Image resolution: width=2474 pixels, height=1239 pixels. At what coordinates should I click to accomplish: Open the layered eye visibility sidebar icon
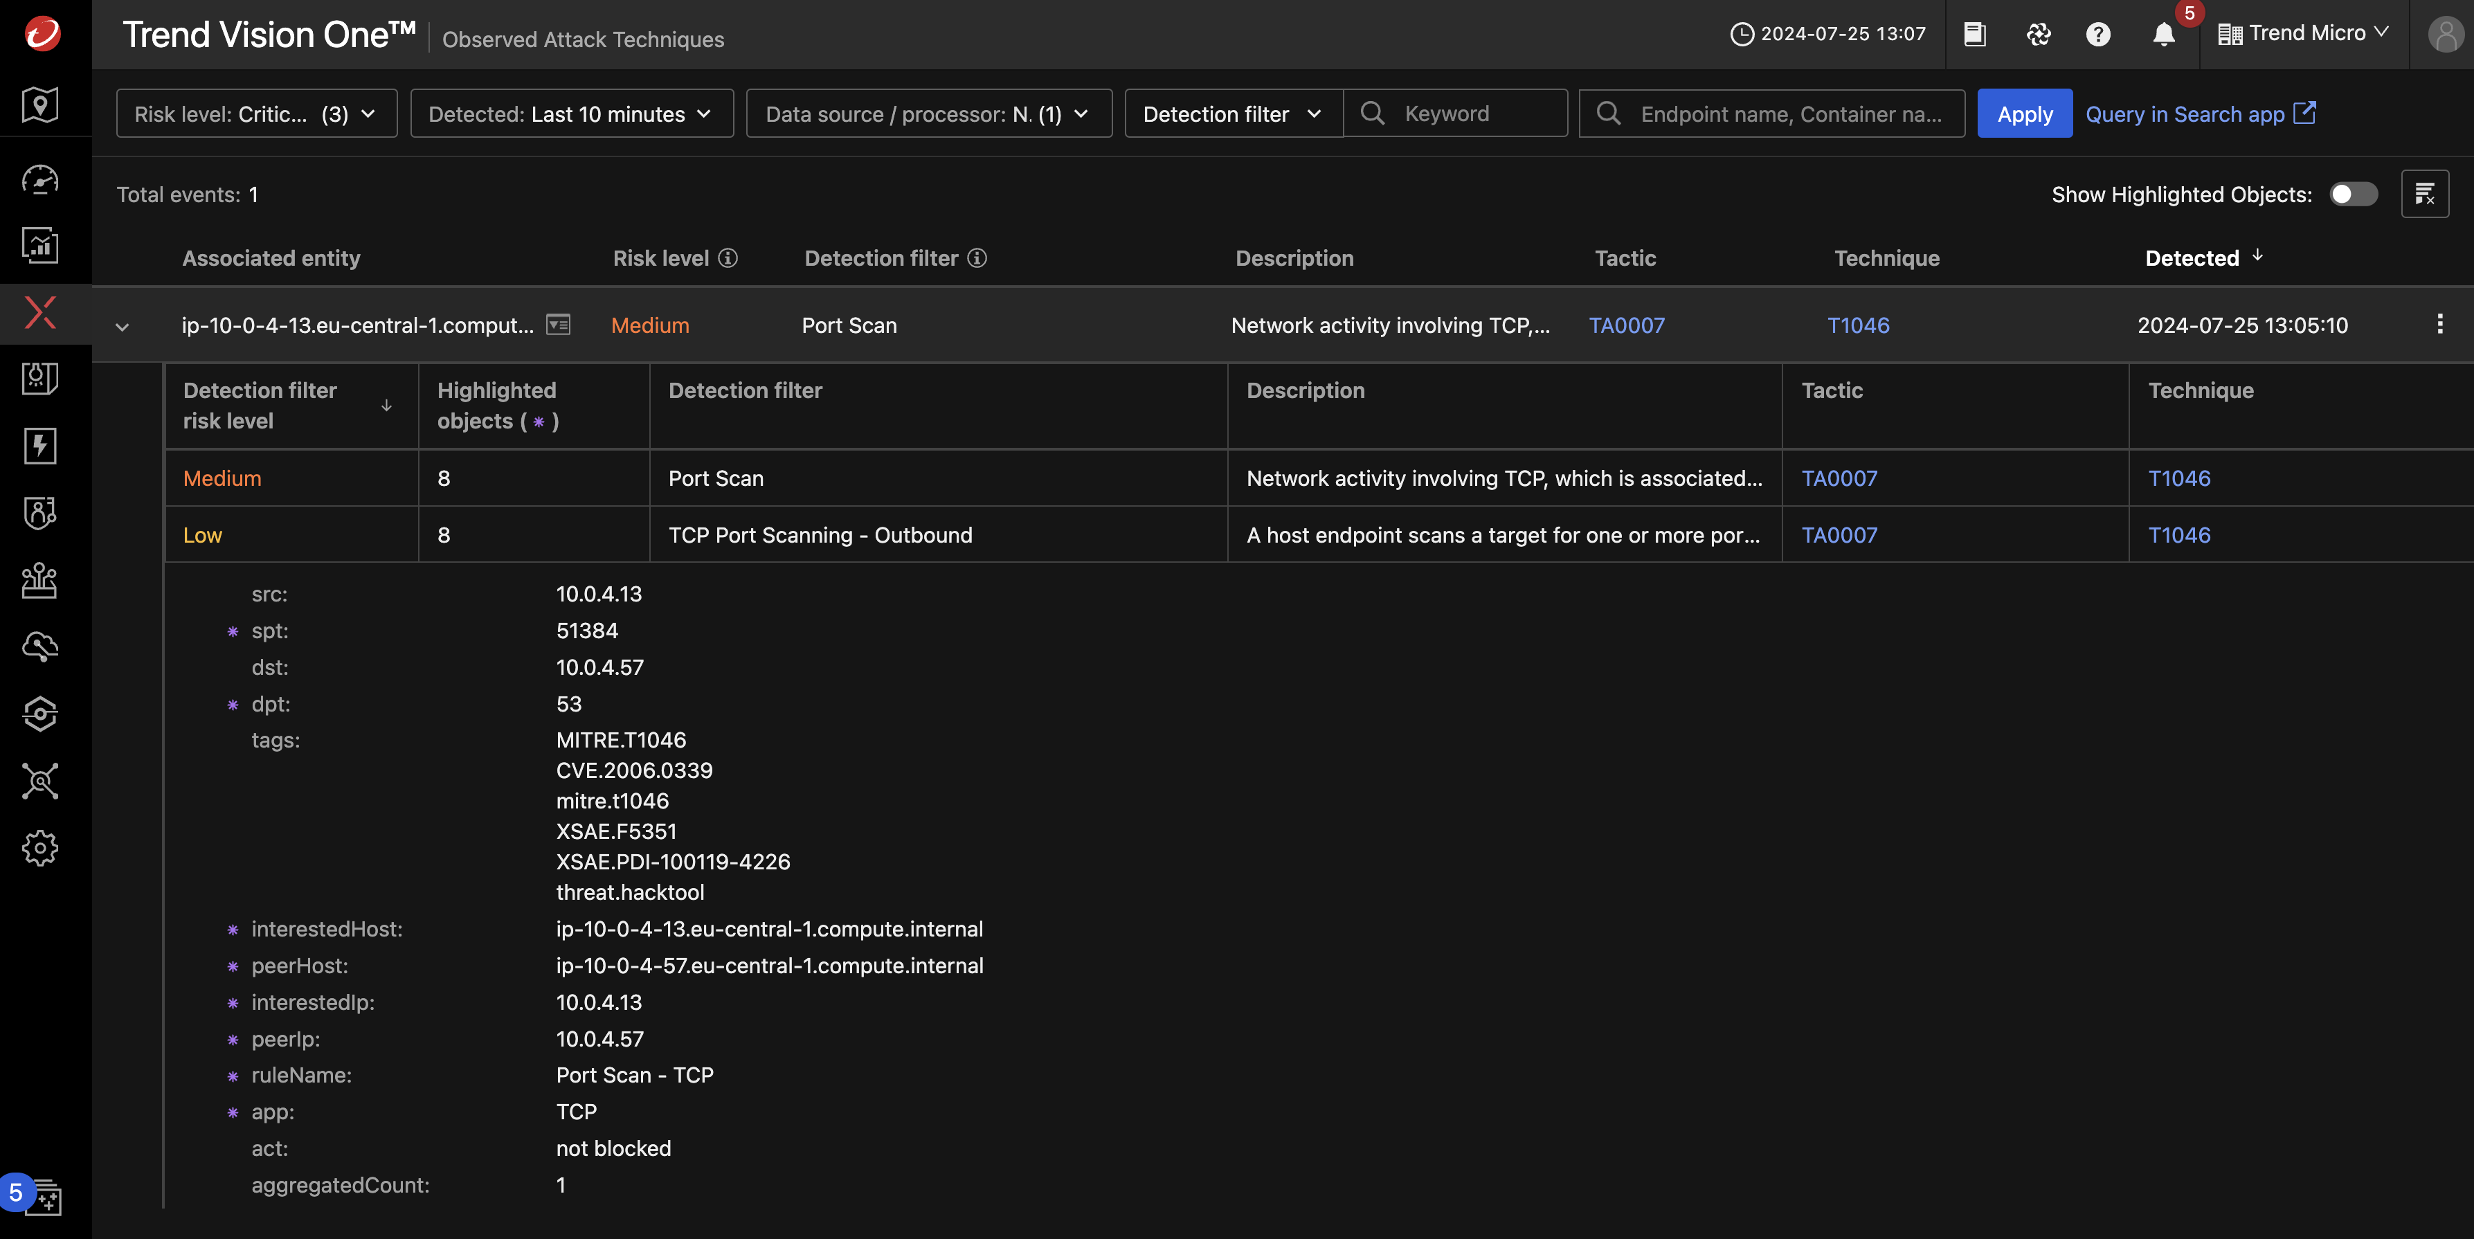point(40,714)
